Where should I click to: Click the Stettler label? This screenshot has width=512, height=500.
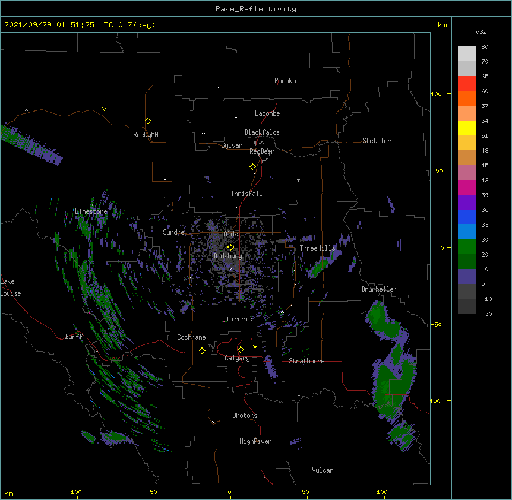pyautogui.click(x=377, y=141)
